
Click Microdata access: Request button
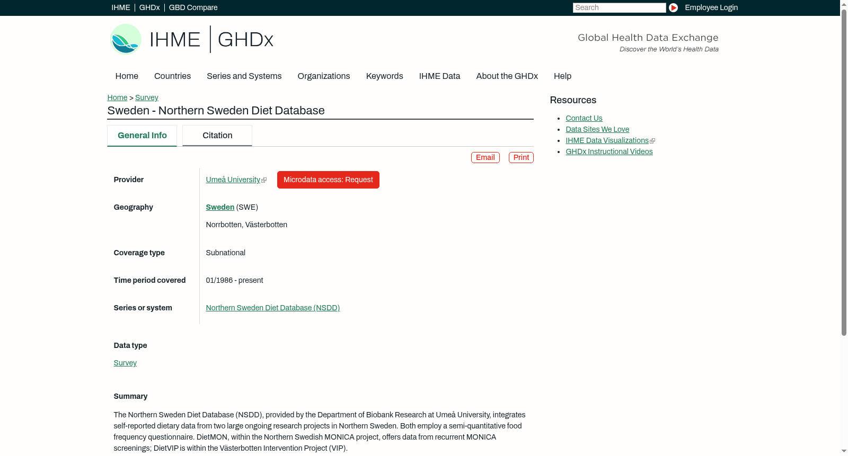[328, 180]
